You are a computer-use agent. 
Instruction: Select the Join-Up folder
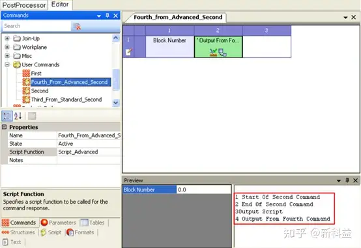coord(31,38)
